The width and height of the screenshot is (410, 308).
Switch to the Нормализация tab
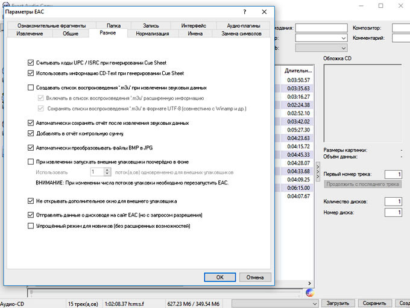[153, 34]
